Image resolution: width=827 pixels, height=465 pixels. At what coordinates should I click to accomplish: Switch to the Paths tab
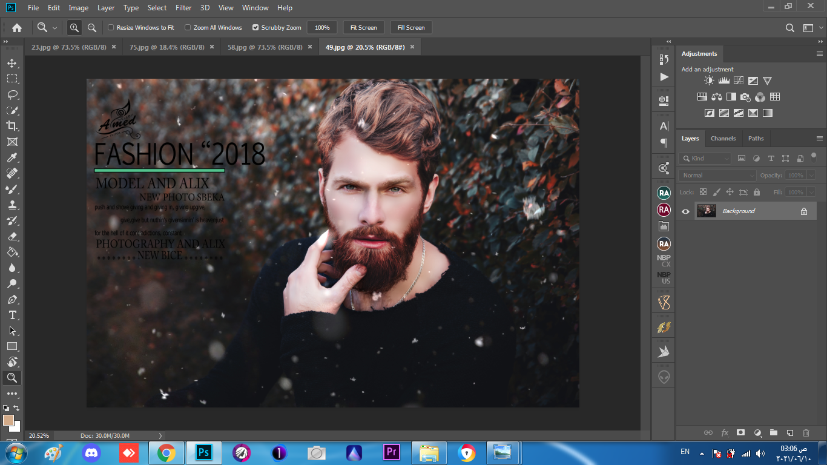756,139
